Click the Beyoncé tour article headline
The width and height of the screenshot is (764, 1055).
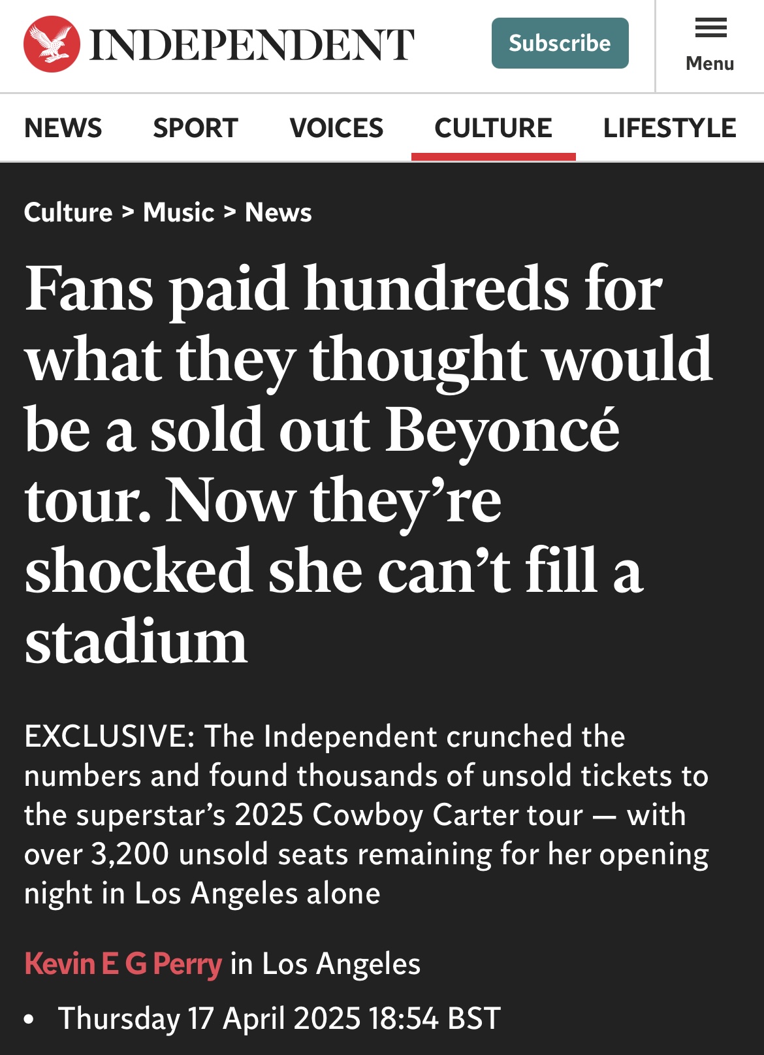(353, 464)
